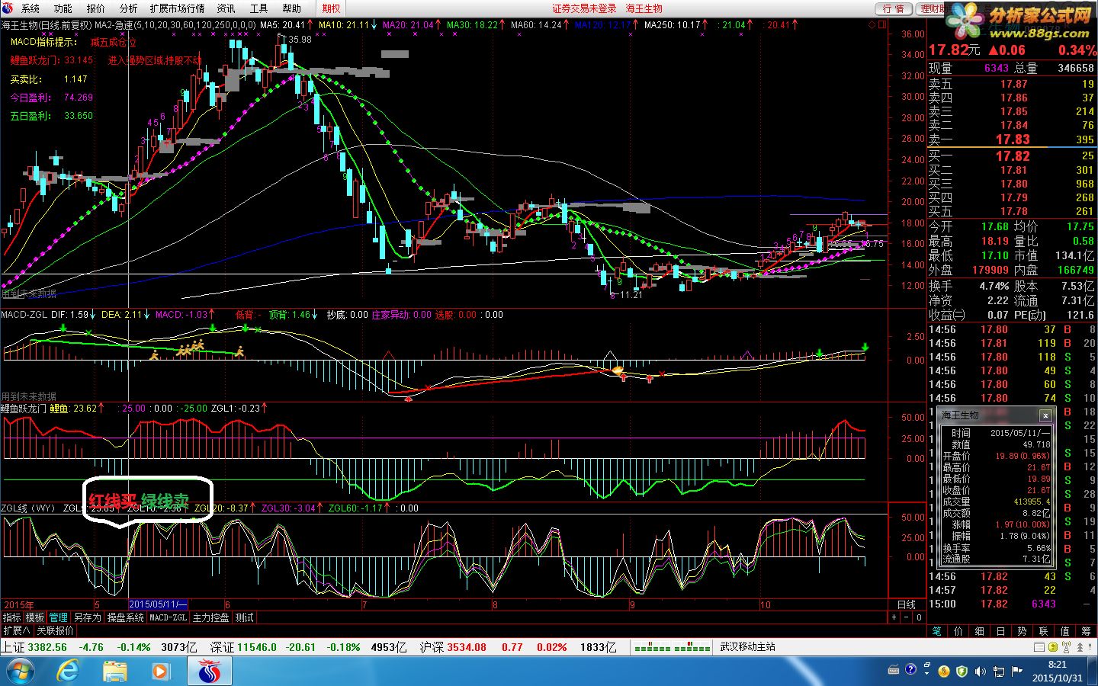Screen dimensions: 1098x686
Task: Select the 模板 tab
Action: click(x=35, y=617)
